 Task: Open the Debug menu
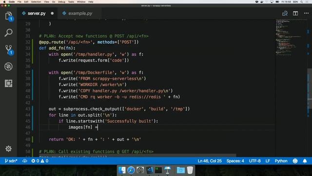pyautogui.click(x=61, y=2)
